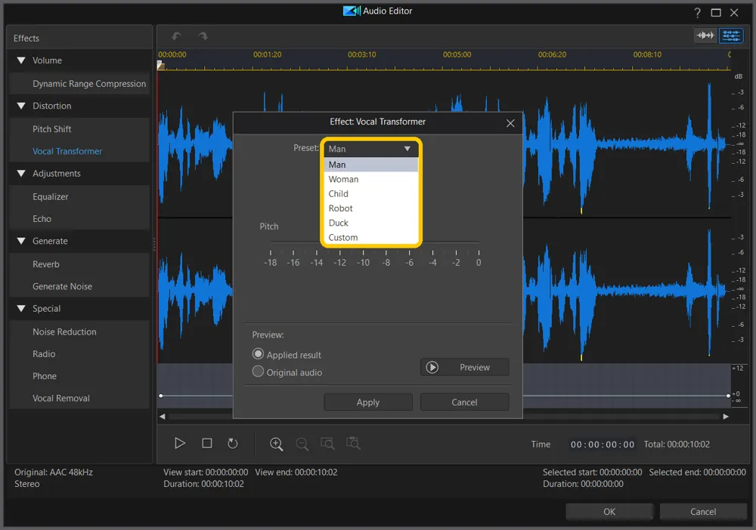Choose Child from preset list
This screenshot has height=530, width=756.
[370, 193]
